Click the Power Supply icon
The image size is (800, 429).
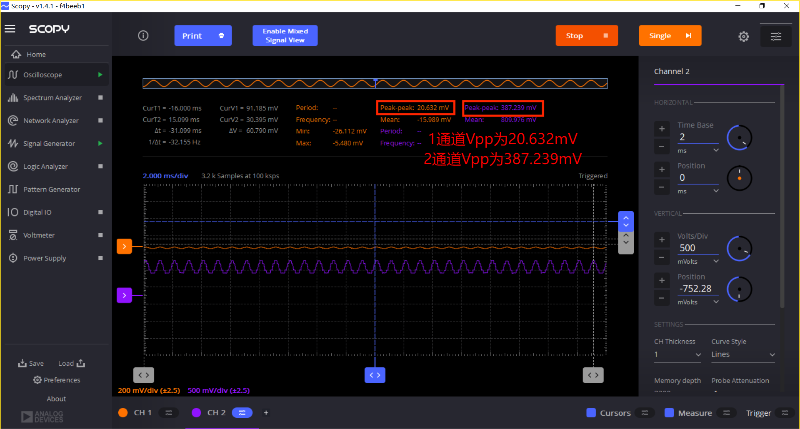click(13, 258)
